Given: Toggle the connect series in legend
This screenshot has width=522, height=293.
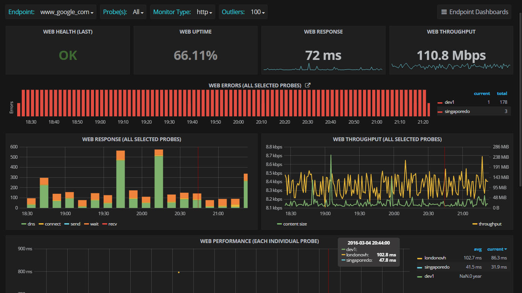Looking at the screenshot, I should (x=52, y=224).
